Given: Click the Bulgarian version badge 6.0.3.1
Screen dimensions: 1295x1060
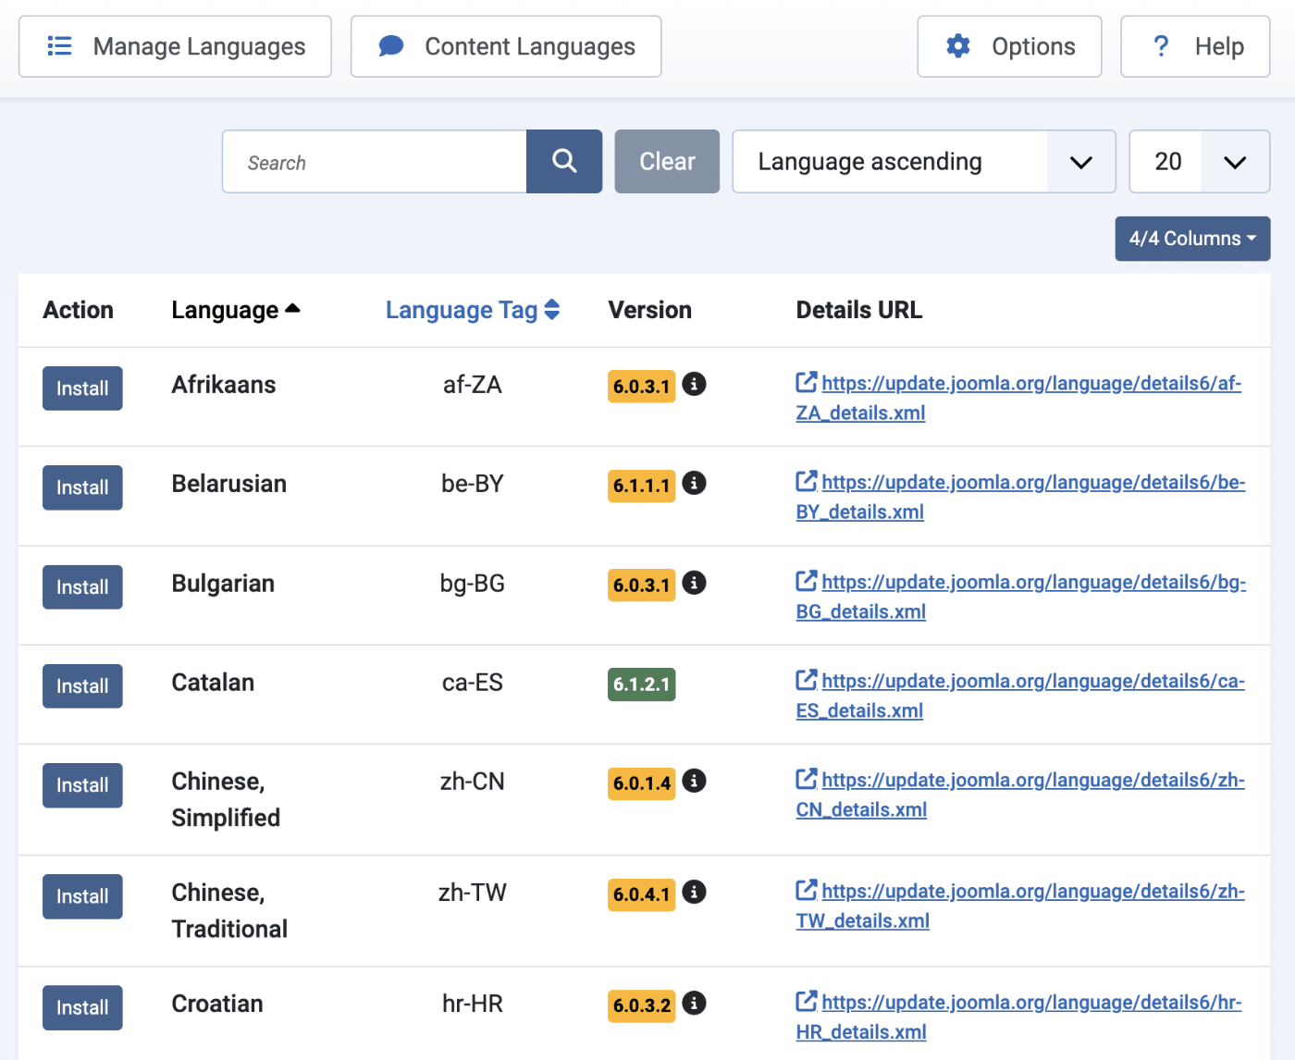Looking at the screenshot, I should click(x=642, y=585).
